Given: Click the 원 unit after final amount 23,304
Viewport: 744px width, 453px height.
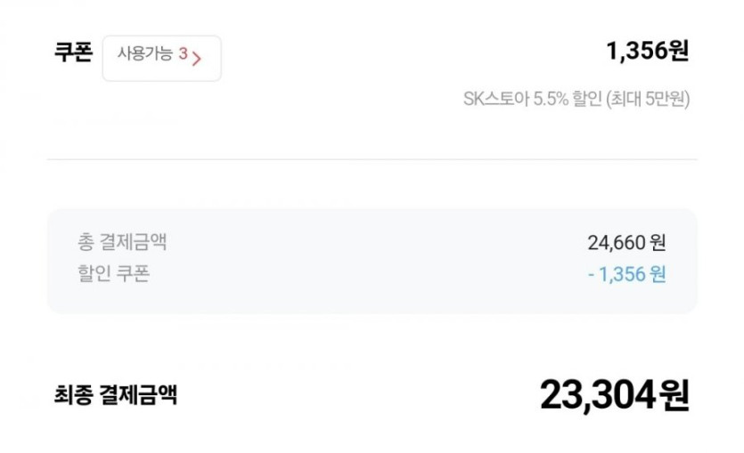Looking at the screenshot, I should pos(674,396).
